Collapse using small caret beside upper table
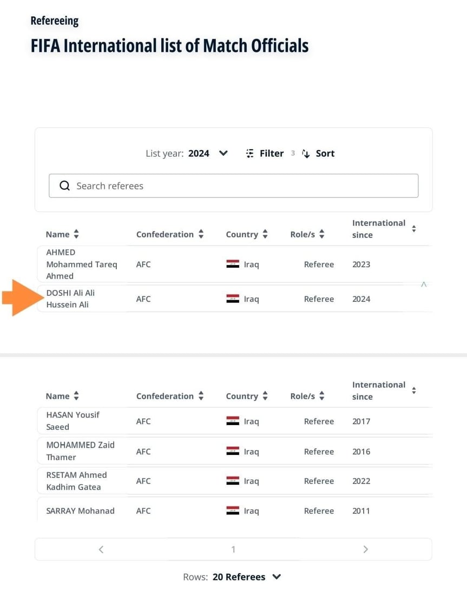The image size is (467, 595). (424, 285)
